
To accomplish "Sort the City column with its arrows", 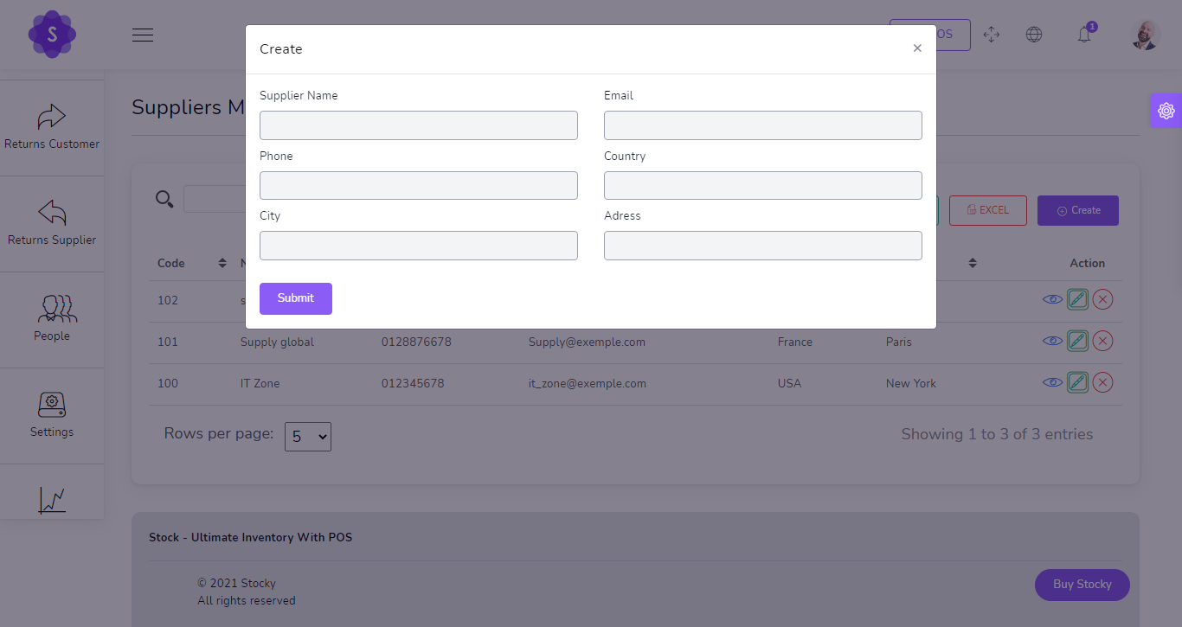I will coord(972,263).
